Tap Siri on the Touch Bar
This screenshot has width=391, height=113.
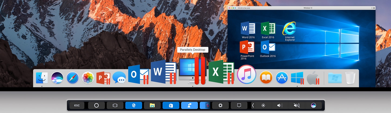[313, 105]
